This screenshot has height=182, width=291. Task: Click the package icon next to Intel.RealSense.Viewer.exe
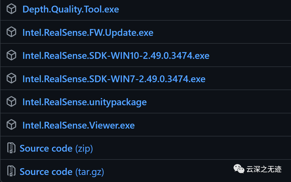[11, 125]
